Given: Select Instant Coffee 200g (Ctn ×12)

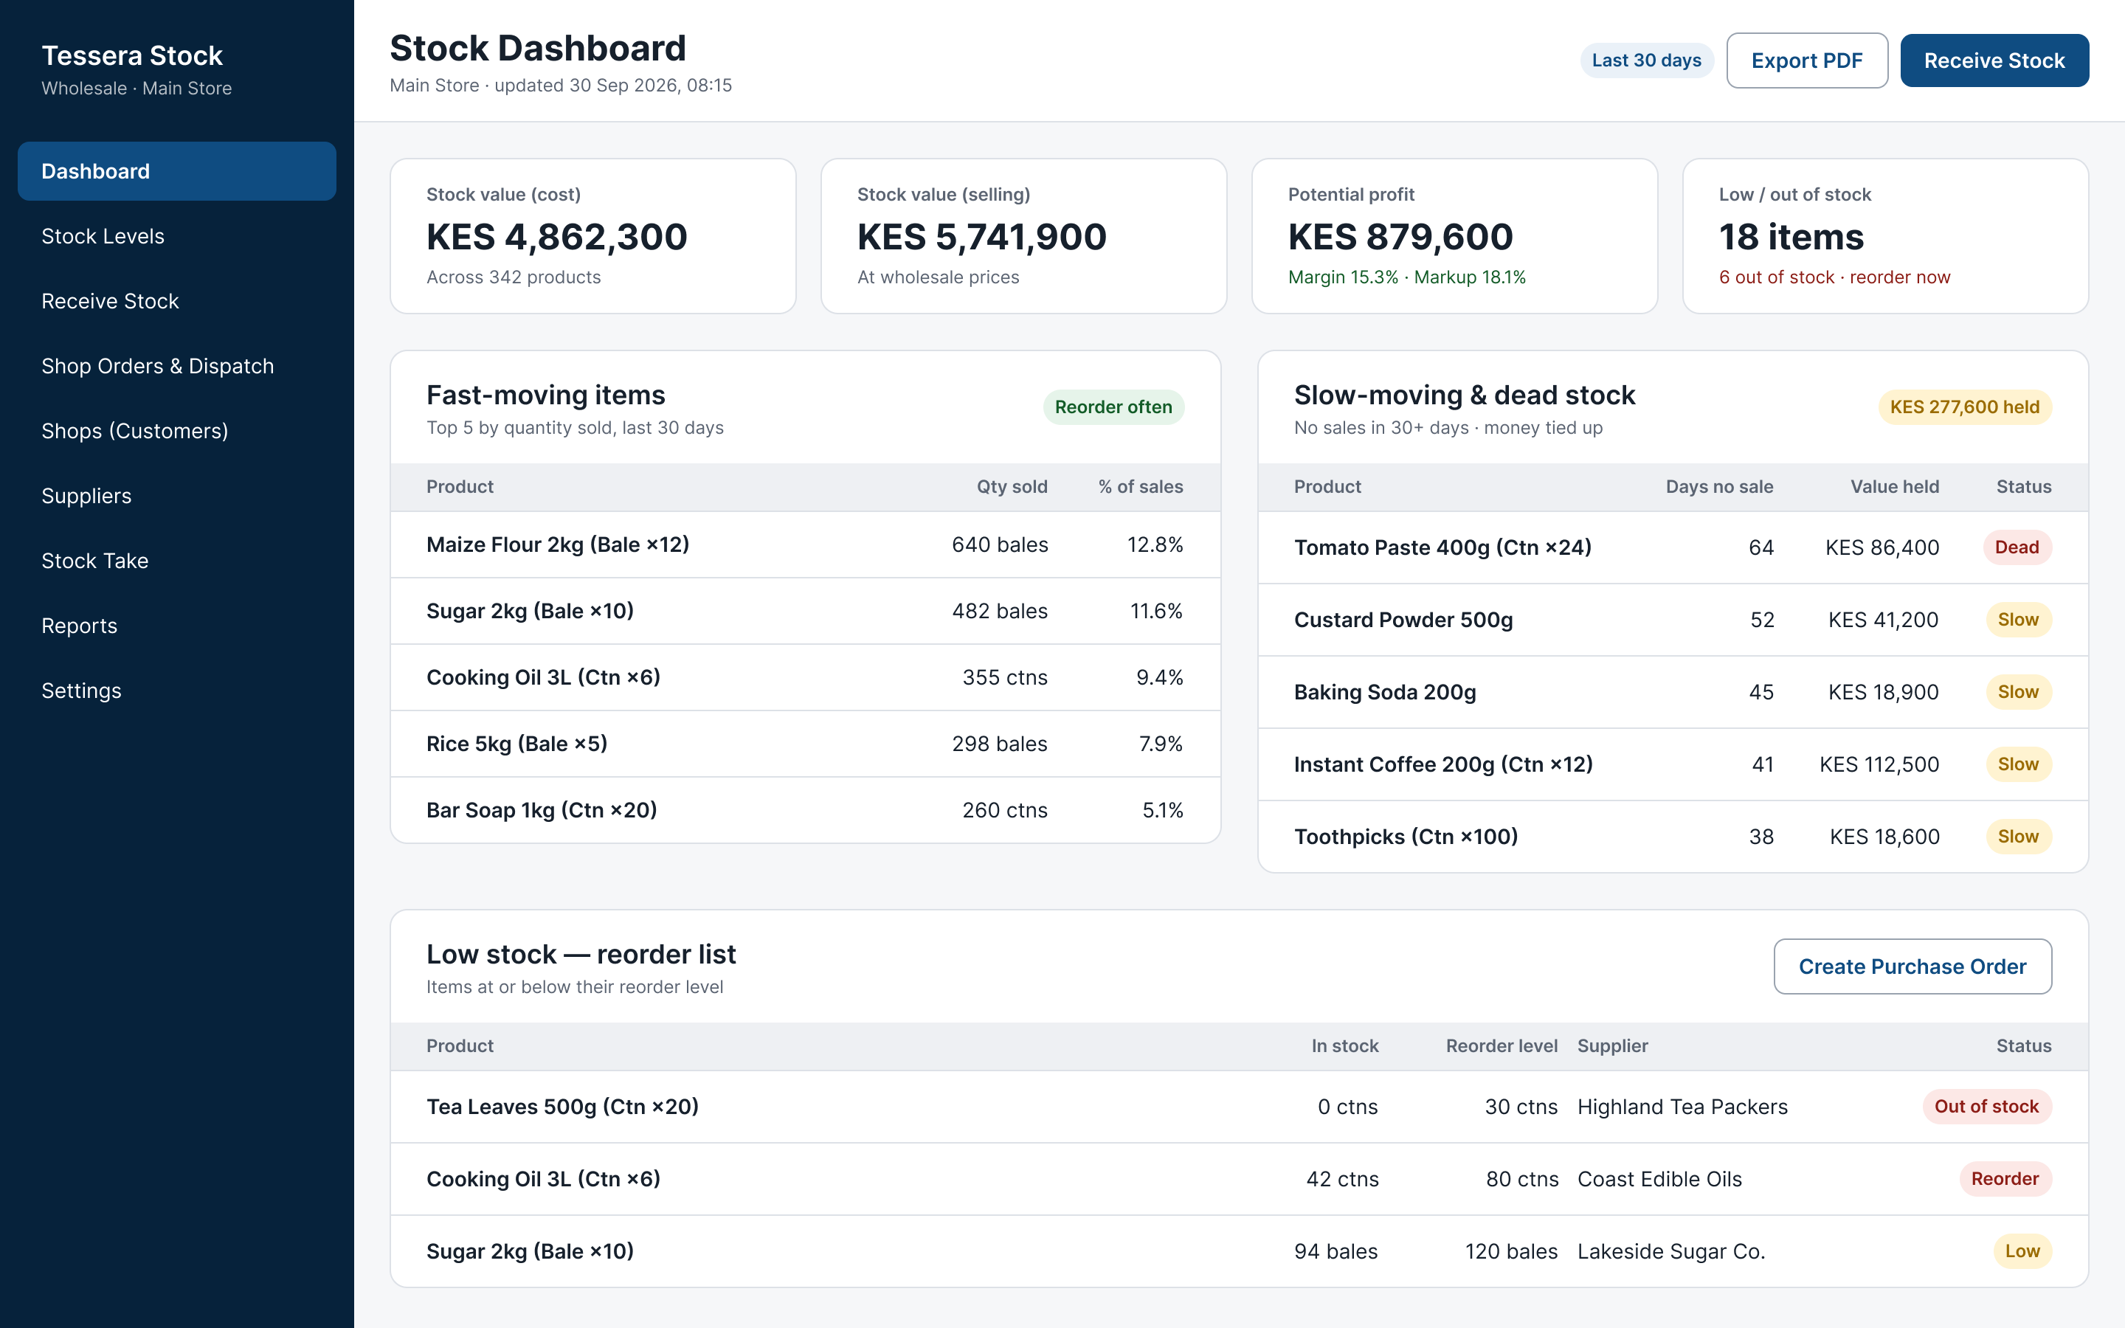Looking at the screenshot, I should (1673, 764).
